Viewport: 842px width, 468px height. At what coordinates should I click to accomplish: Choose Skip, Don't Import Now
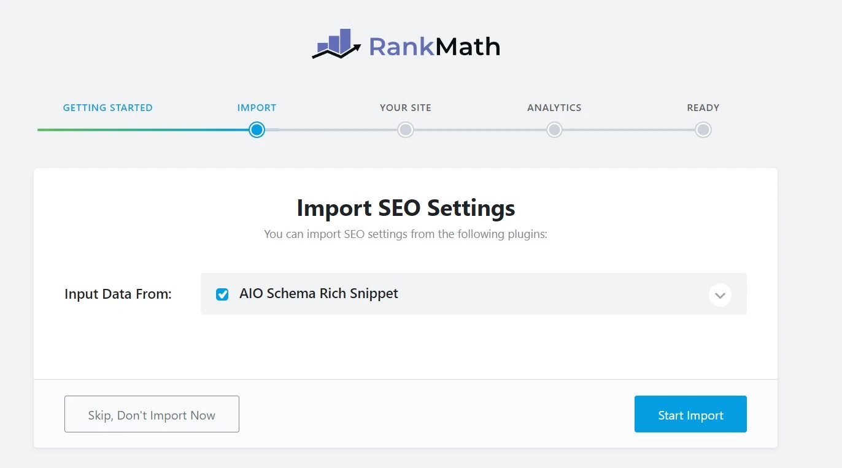[152, 415]
